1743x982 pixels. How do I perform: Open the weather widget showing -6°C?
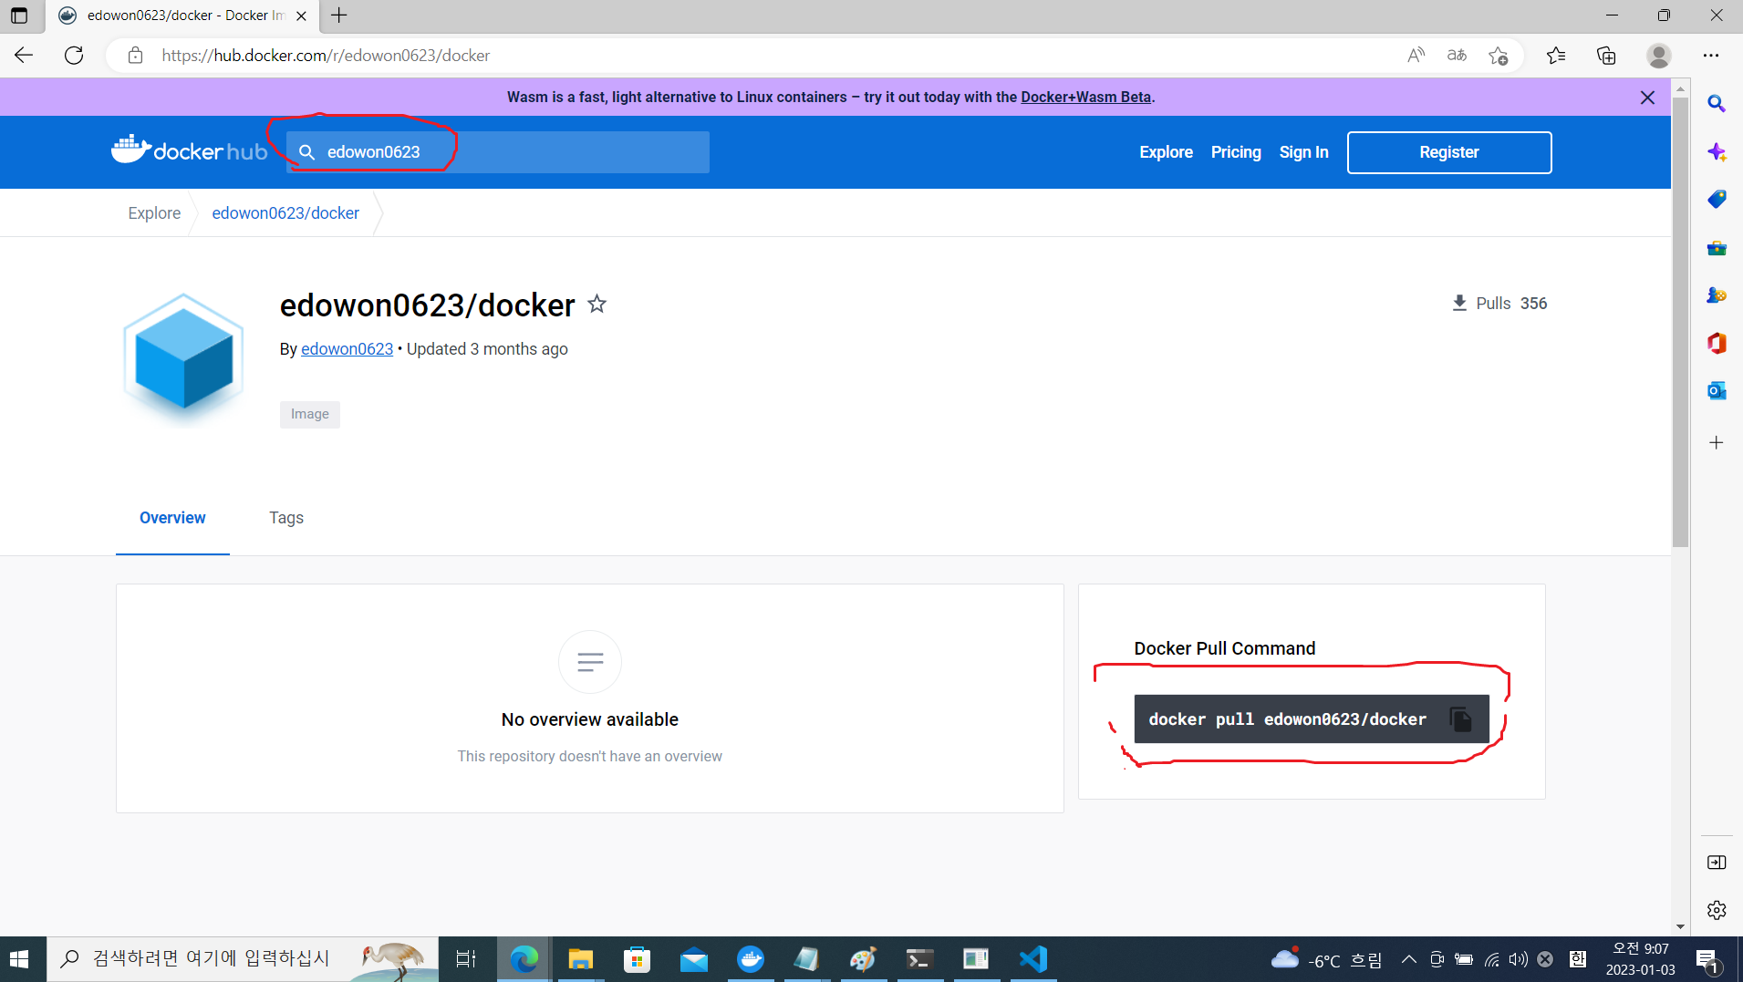1325,959
